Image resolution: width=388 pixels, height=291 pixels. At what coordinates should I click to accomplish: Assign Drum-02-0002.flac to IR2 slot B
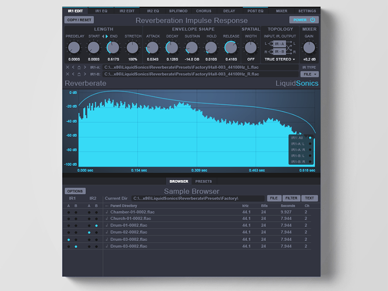pyautogui.click(x=96, y=233)
